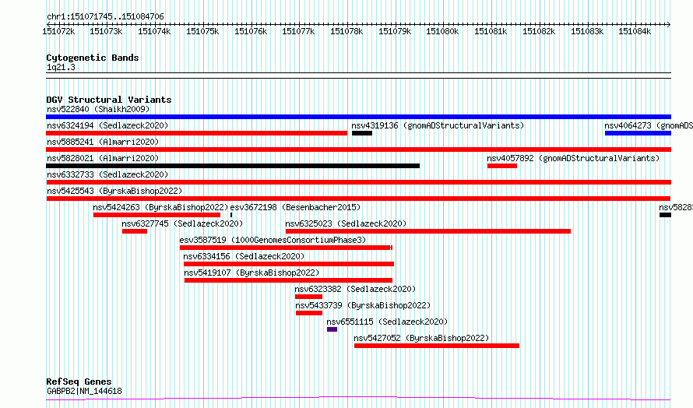693x408 pixels.
Task: Click the black variant bar at right edge
Action: pos(665,215)
